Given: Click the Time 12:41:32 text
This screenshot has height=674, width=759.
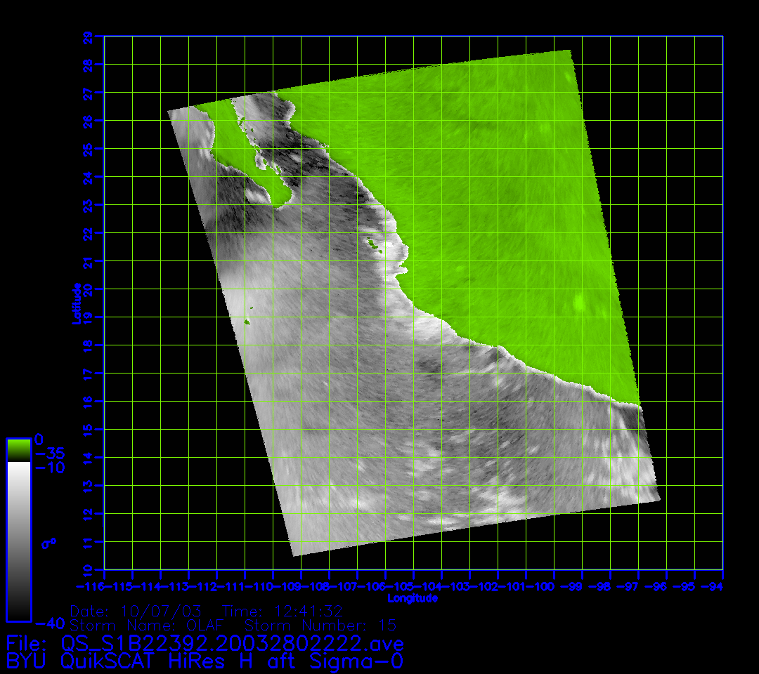Looking at the screenshot, I should [283, 610].
